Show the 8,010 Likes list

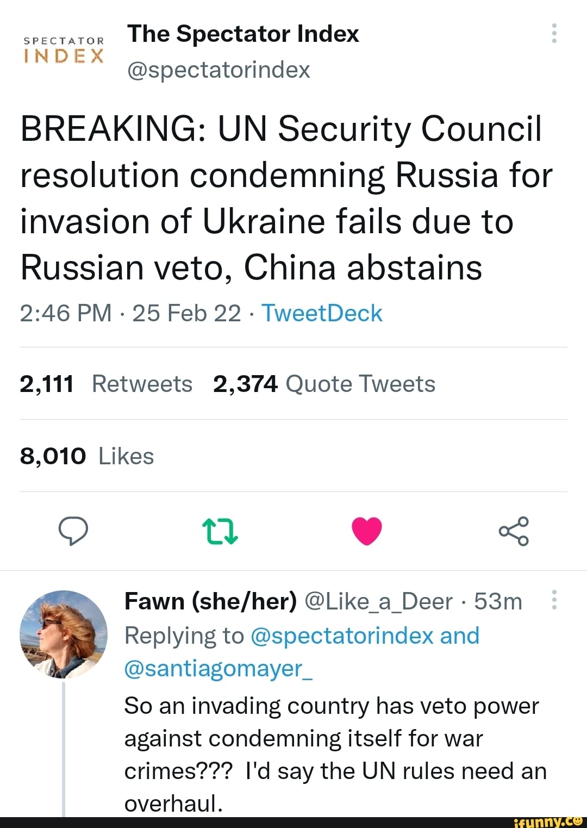(x=87, y=456)
